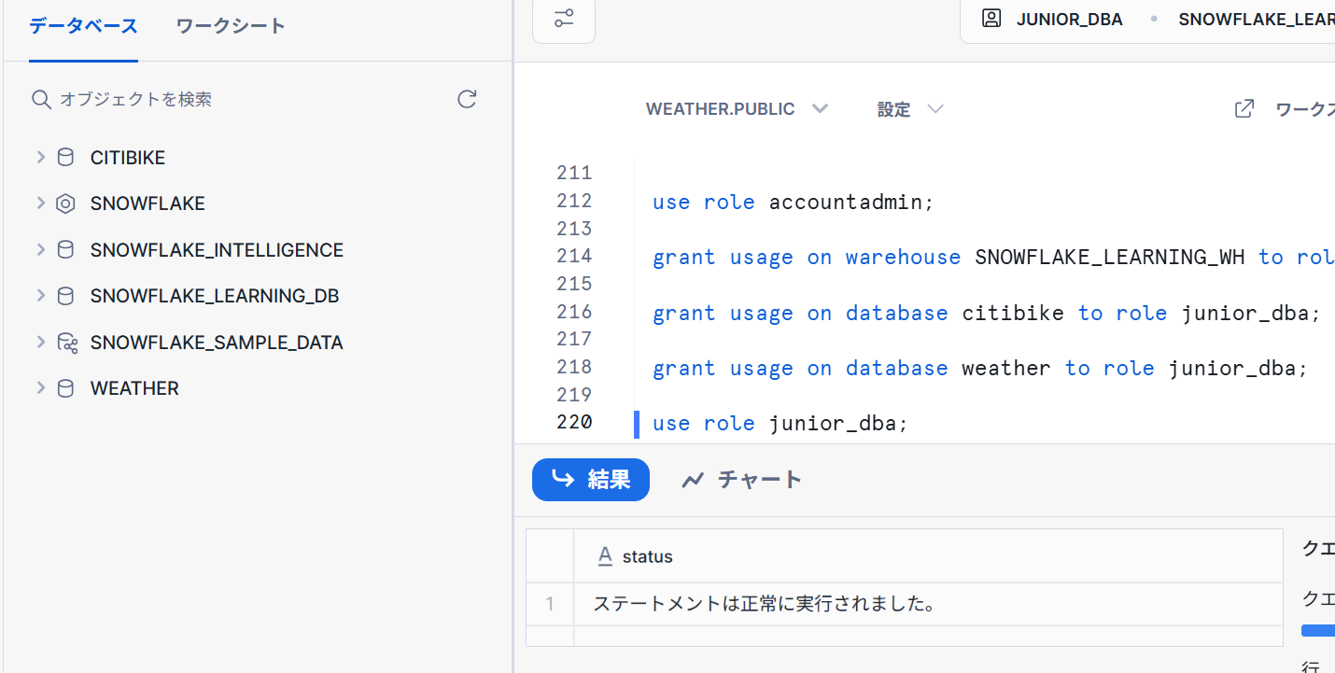This screenshot has height=673, width=1335.
Task: Click the grant usage on database weather line
Action: 980,368
